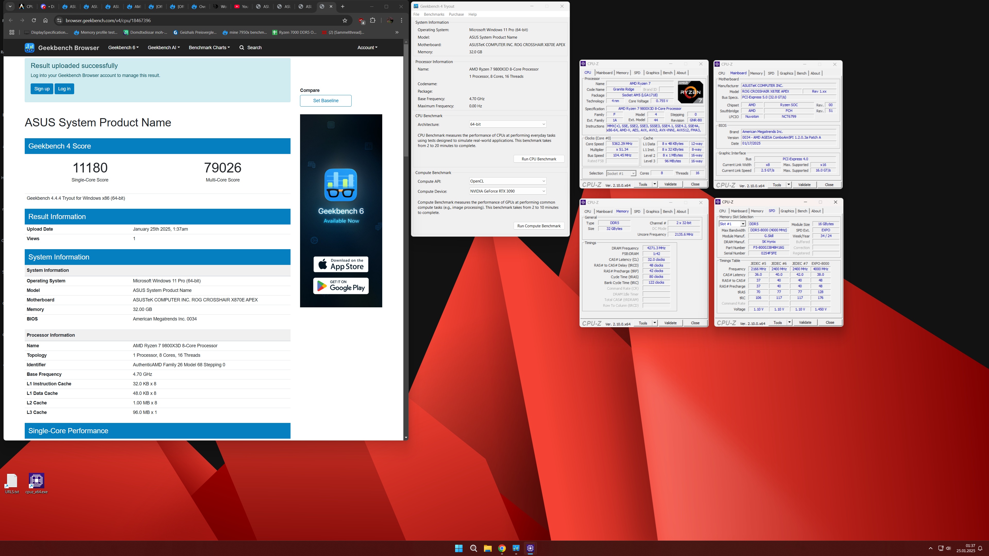Open the bookmarks bar apps grid icon

[x=12, y=32]
